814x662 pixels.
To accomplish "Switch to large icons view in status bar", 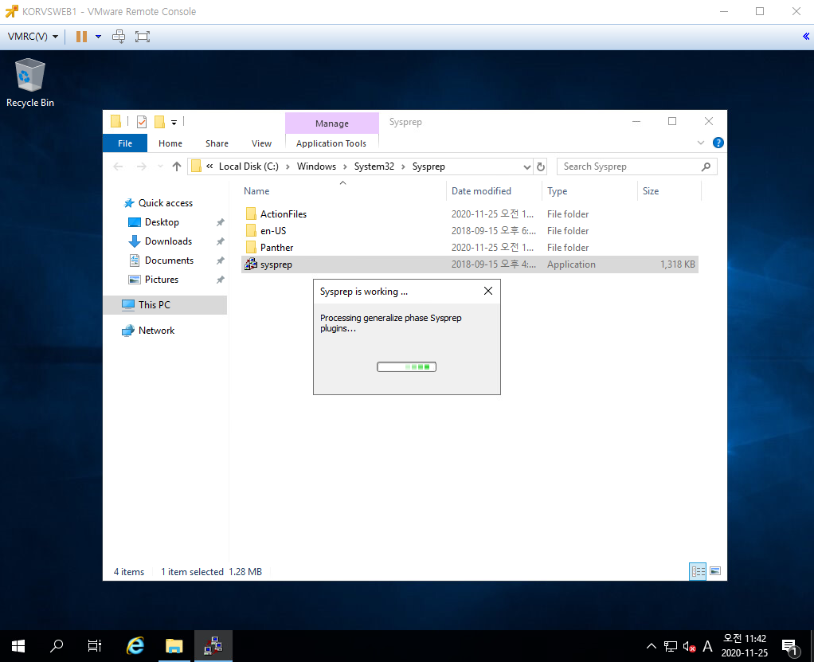I will pos(715,571).
